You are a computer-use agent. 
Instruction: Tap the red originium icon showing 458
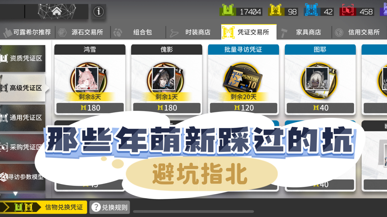click(347, 10)
